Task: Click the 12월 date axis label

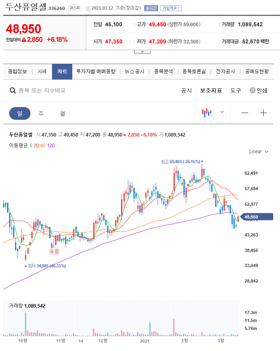Action: (x=103, y=341)
